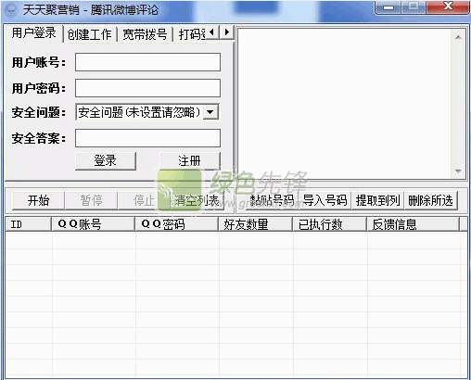This screenshot has width=471, height=380.
Task: Click the 注册 button
Action: coord(190,160)
